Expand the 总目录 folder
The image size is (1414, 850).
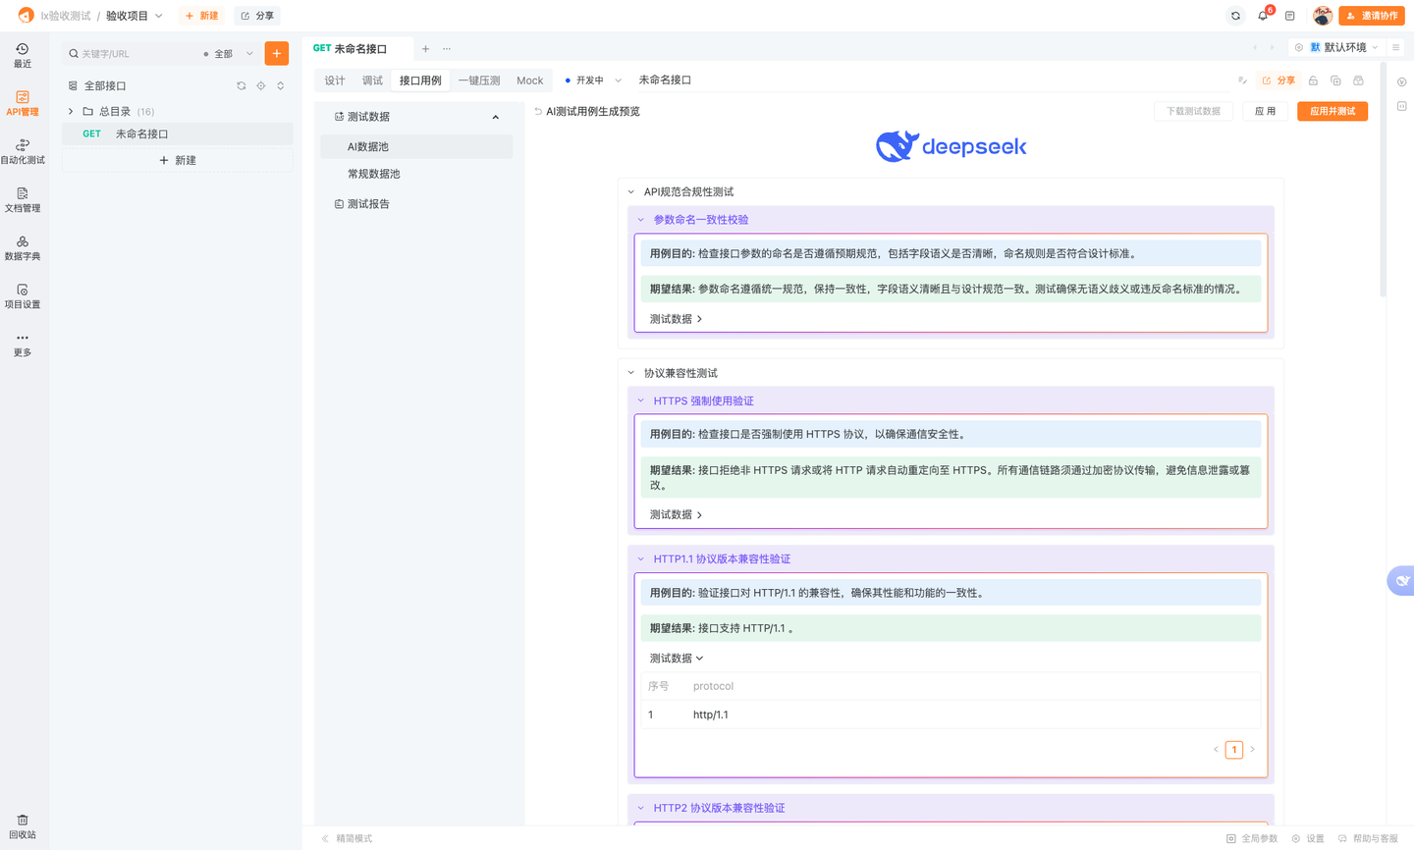pyautogui.click(x=70, y=112)
